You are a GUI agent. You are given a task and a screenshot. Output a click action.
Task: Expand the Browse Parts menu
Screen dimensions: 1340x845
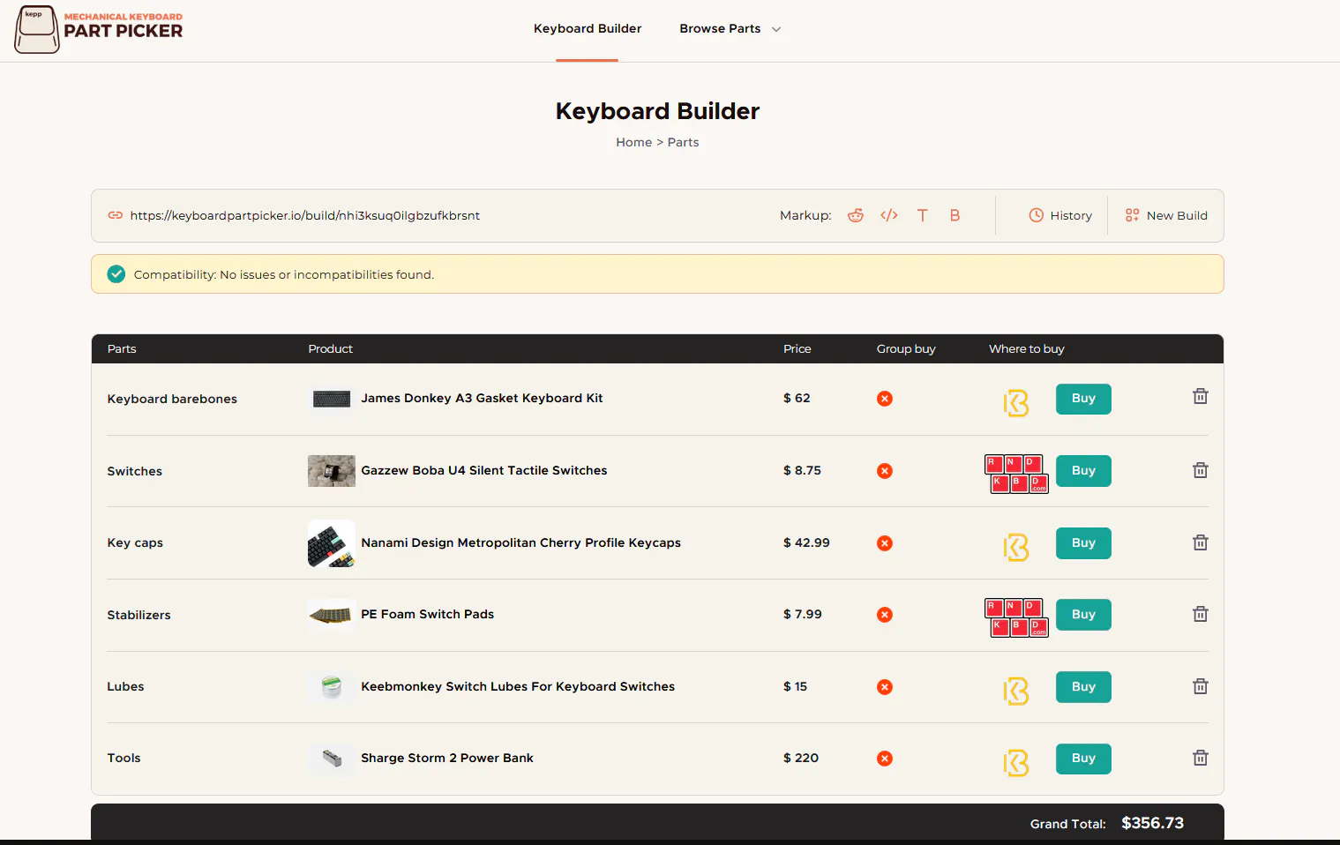point(730,28)
